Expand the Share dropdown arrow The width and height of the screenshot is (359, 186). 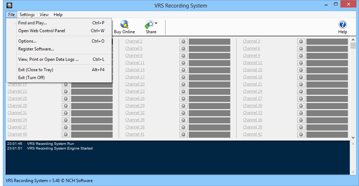coord(156,23)
